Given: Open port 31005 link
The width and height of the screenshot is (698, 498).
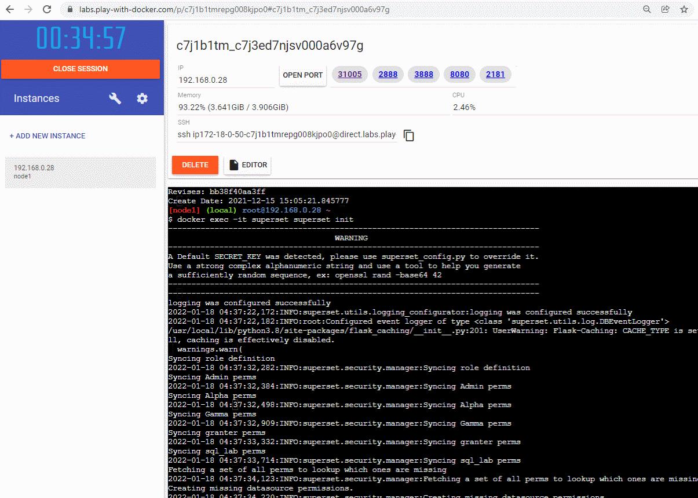Looking at the screenshot, I should pyautogui.click(x=349, y=74).
